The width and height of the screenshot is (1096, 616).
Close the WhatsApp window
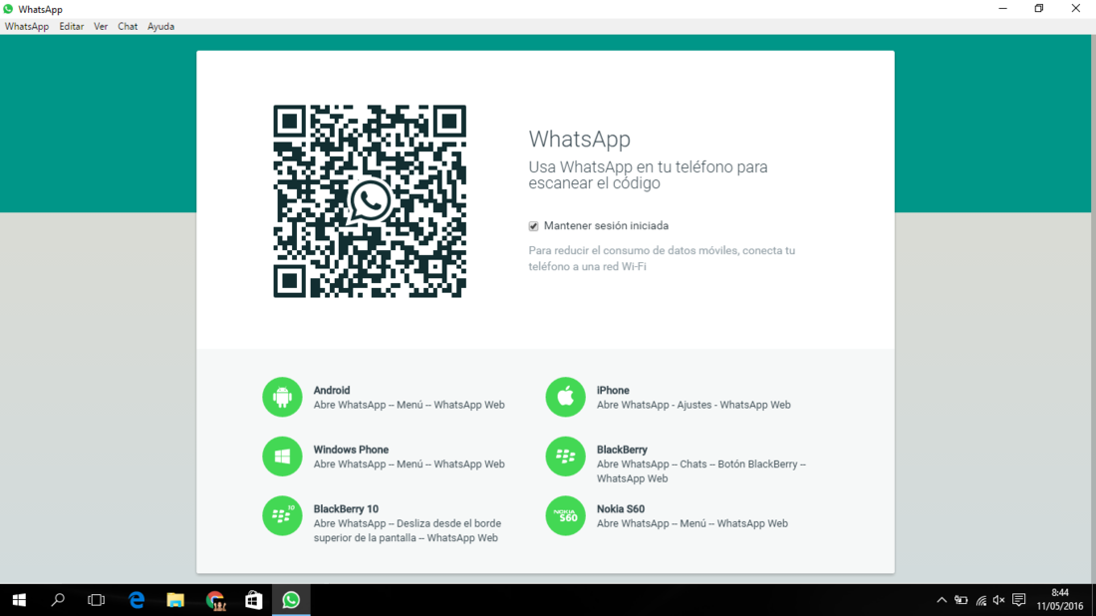pos(1076,9)
